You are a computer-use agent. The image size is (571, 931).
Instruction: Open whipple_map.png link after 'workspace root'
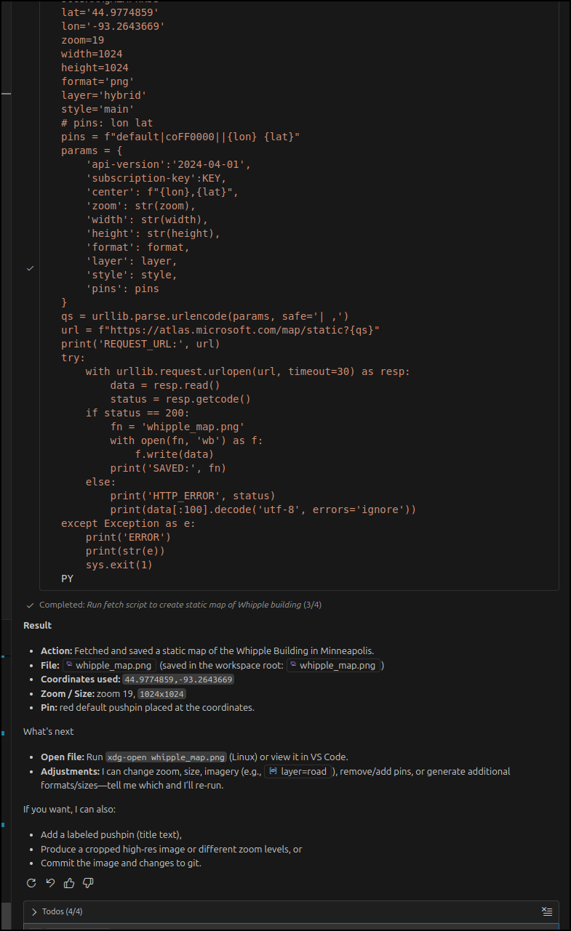[332, 665]
